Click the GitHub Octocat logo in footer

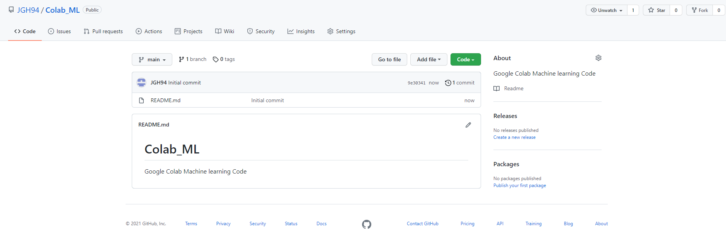click(x=367, y=224)
